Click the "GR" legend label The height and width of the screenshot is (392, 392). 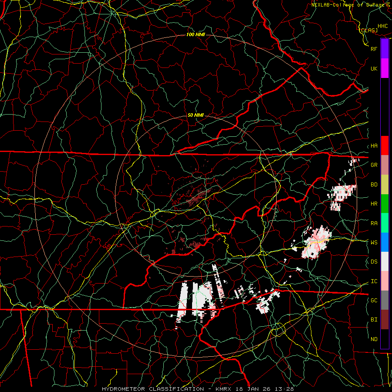click(374, 165)
